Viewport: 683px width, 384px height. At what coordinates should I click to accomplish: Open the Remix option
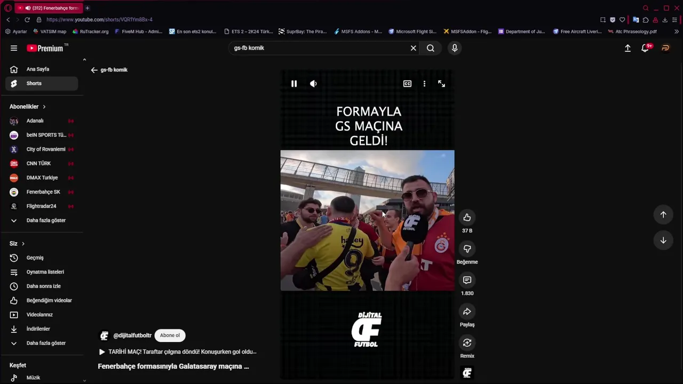(467, 343)
